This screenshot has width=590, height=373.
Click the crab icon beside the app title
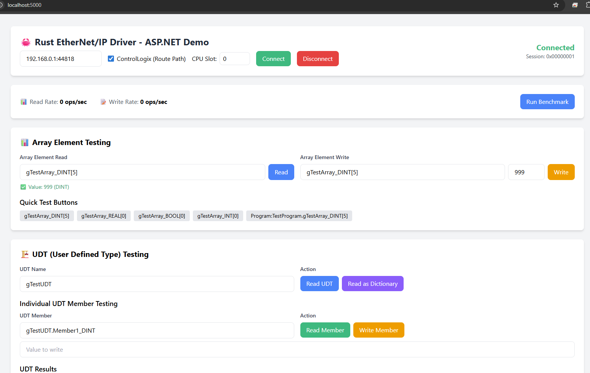click(26, 42)
